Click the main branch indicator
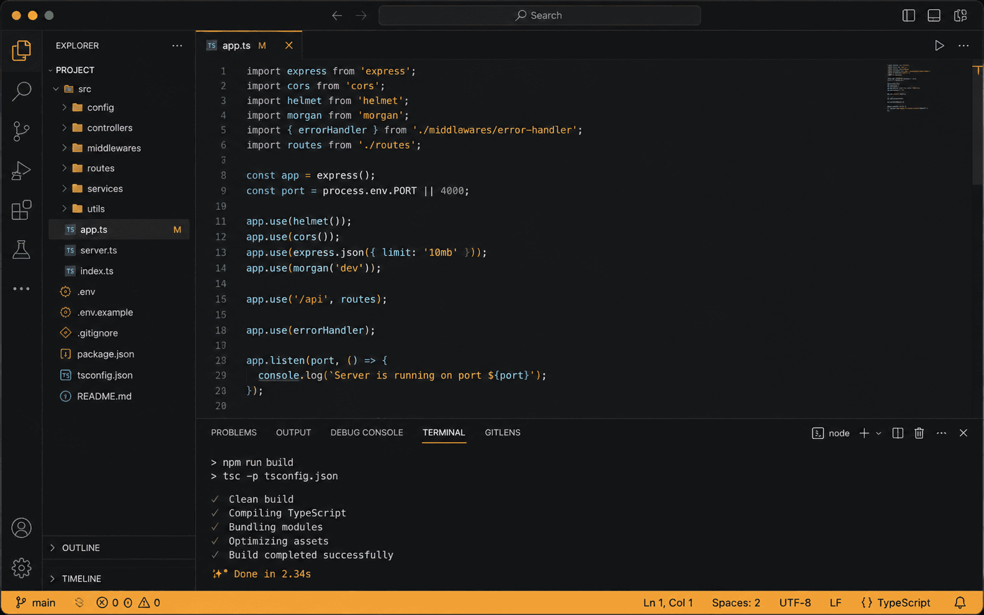The width and height of the screenshot is (984, 615). [36, 603]
